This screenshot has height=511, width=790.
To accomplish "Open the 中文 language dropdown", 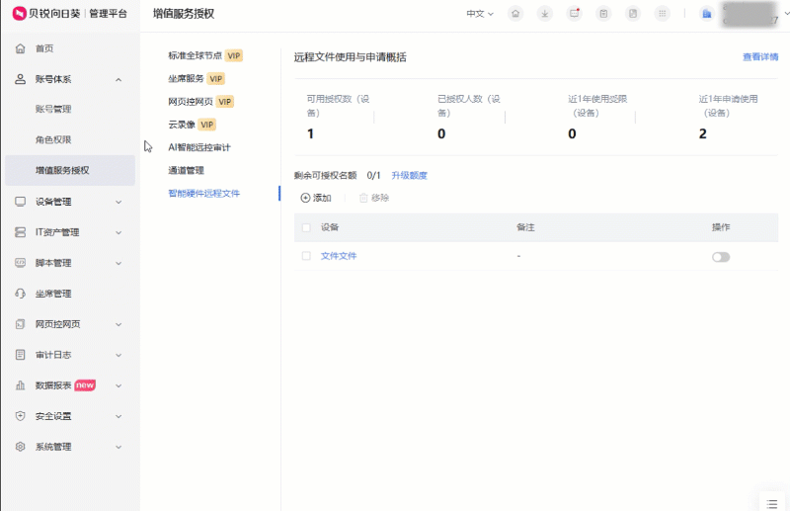I will [481, 14].
